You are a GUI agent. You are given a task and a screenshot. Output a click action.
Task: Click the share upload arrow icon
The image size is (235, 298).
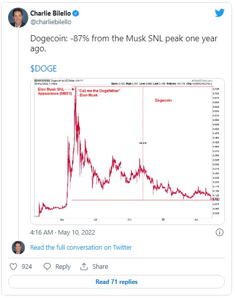pos(84,266)
